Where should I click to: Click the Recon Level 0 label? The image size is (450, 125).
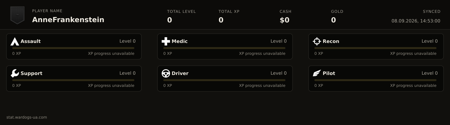tap(430, 41)
